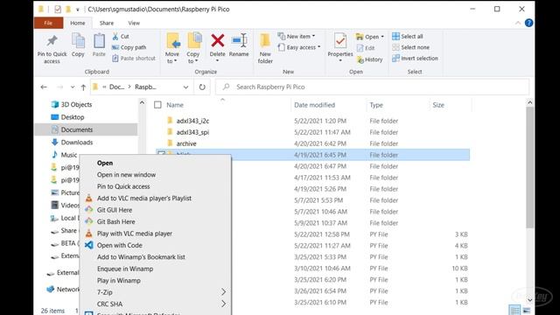Choose Open with Code
This screenshot has width=560, height=315.
[156, 245]
